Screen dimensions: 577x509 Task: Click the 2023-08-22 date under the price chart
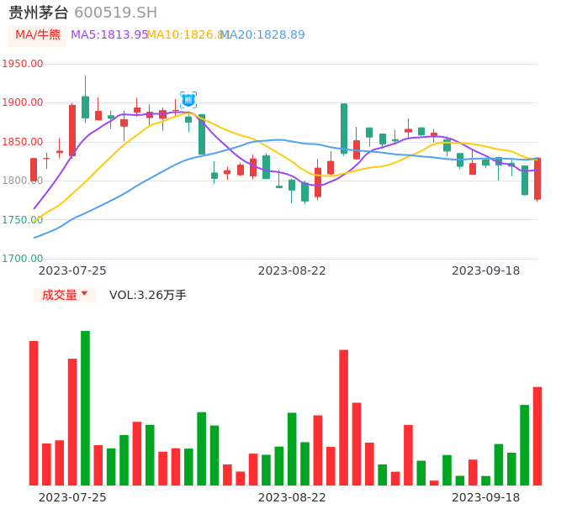[x=292, y=270]
